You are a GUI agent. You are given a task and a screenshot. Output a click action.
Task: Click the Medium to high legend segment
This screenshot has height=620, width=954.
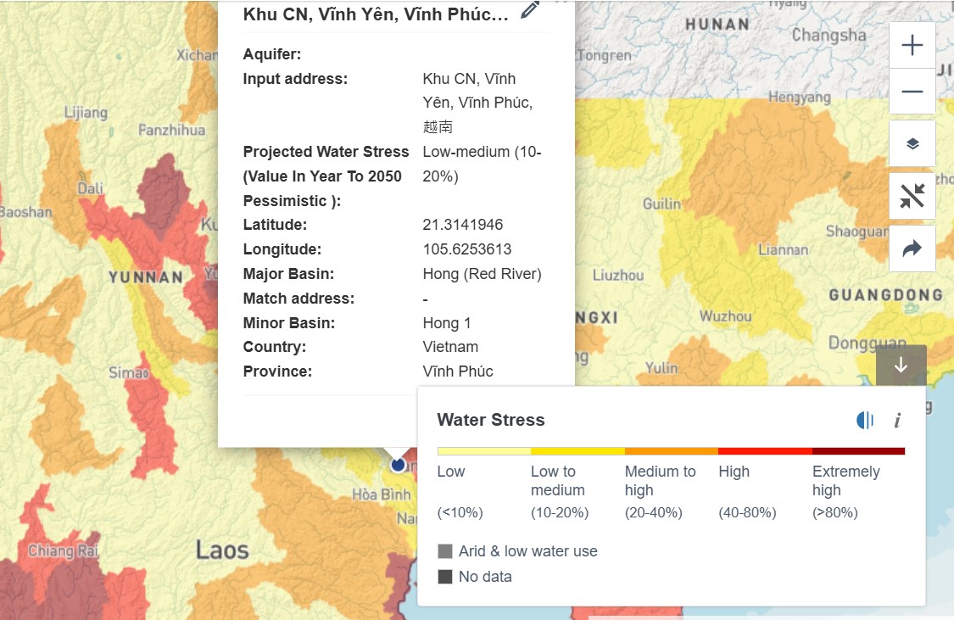coord(672,451)
